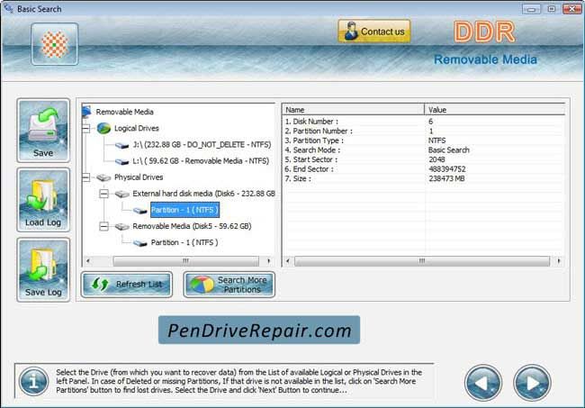Click the Start Sector row
Image resolution: width=585 pixels, height=408 pixels.
click(x=424, y=159)
